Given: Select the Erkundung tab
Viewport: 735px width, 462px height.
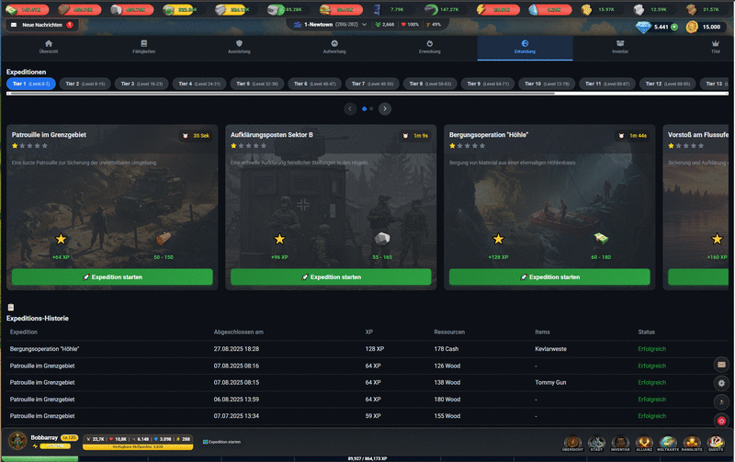Looking at the screenshot, I should tap(525, 47).
